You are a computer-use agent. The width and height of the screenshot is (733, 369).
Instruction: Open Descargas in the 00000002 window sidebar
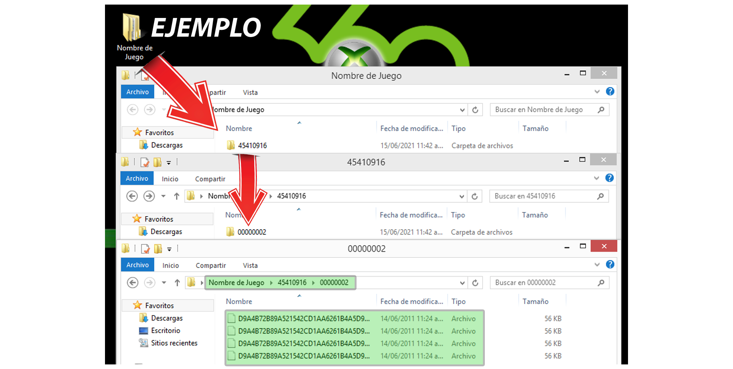pyautogui.click(x=161, y=318)
